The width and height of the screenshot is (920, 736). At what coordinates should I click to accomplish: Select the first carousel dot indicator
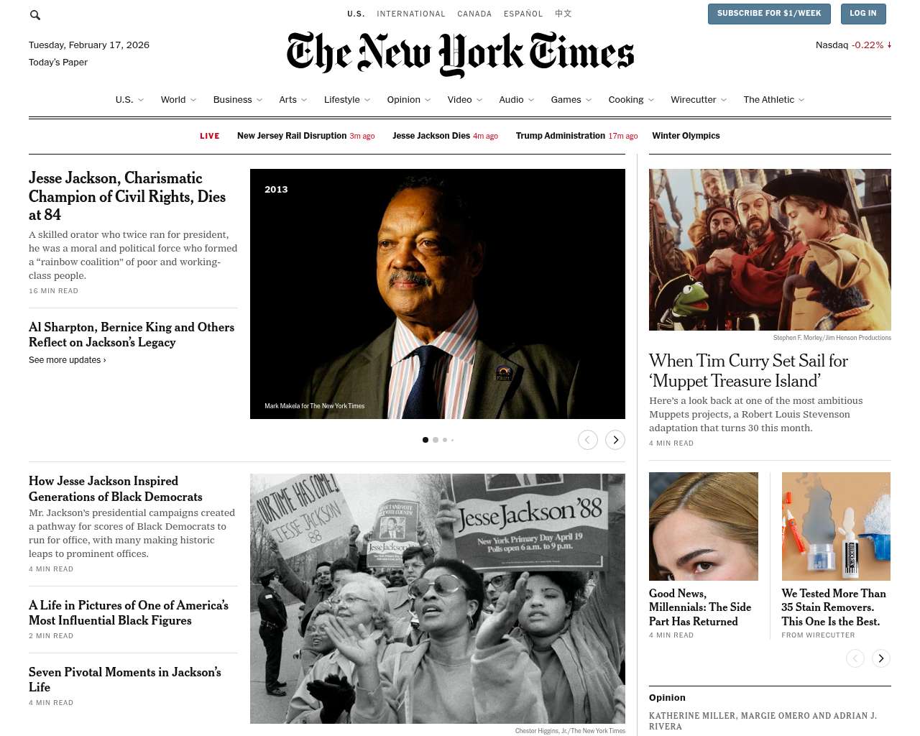pyautogui.click(x=425, y=440)
